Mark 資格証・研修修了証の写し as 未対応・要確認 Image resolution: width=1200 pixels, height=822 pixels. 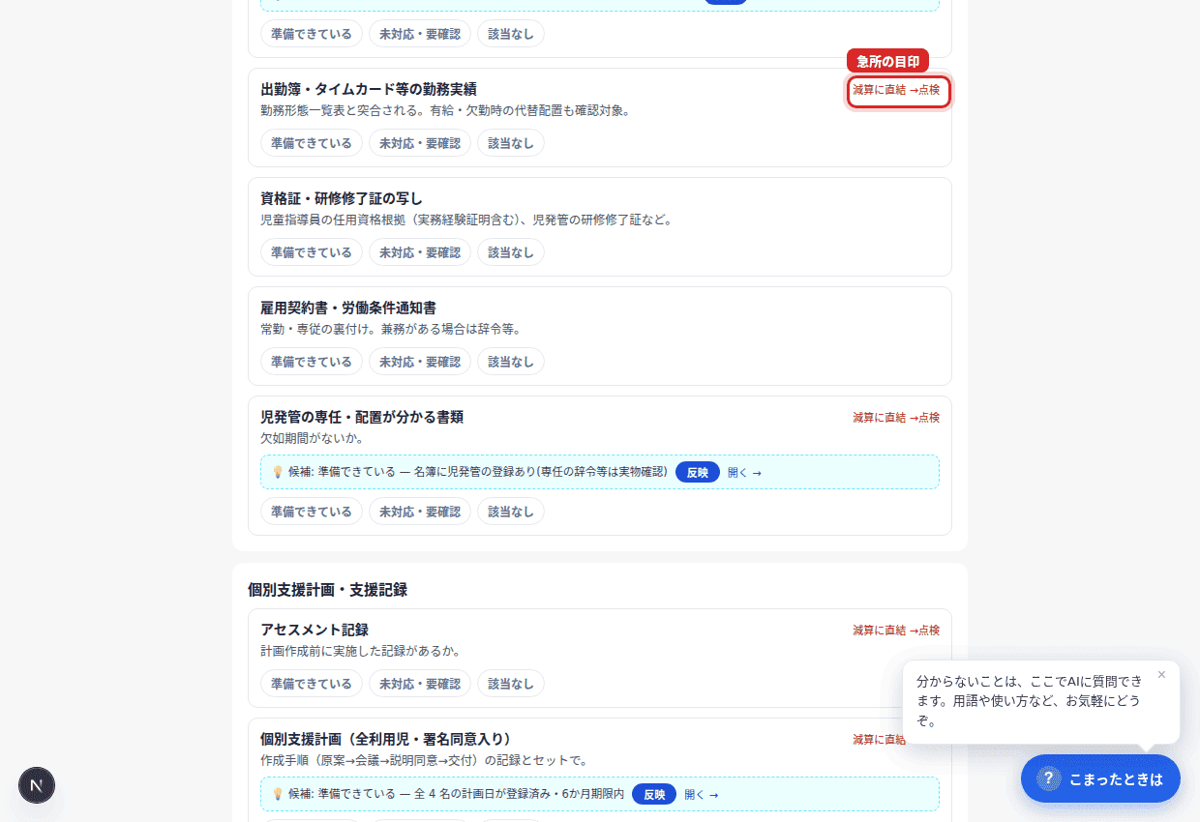pyautogui.click(x=420, y=252)
